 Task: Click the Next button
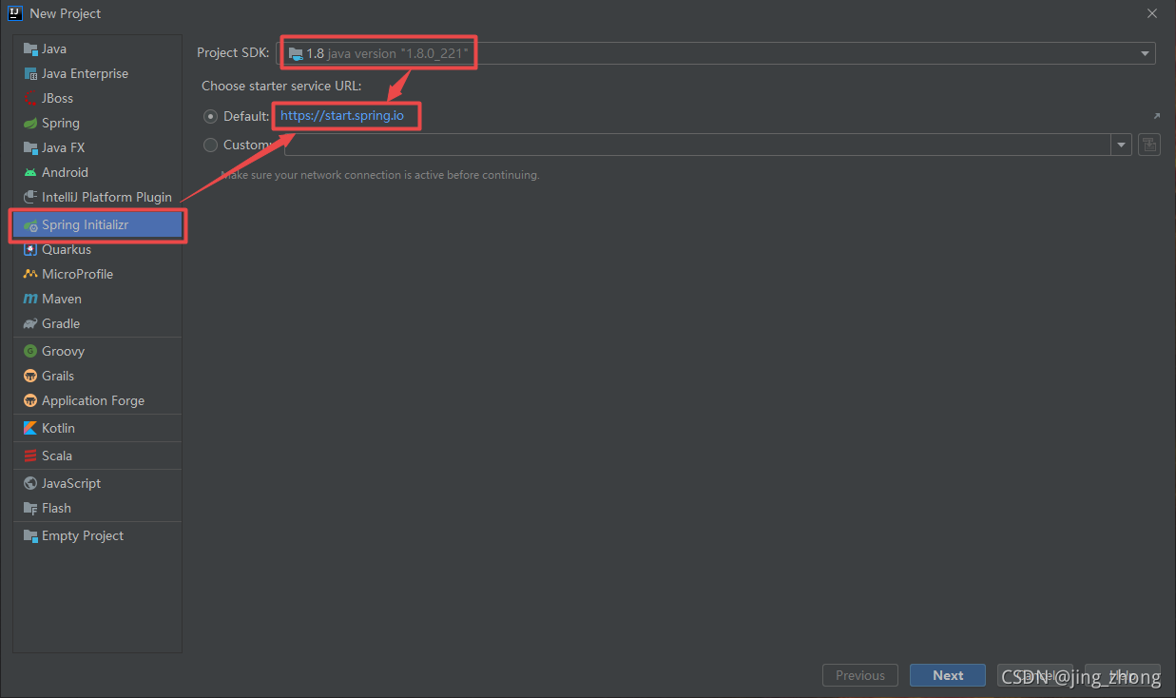(948, 675)
